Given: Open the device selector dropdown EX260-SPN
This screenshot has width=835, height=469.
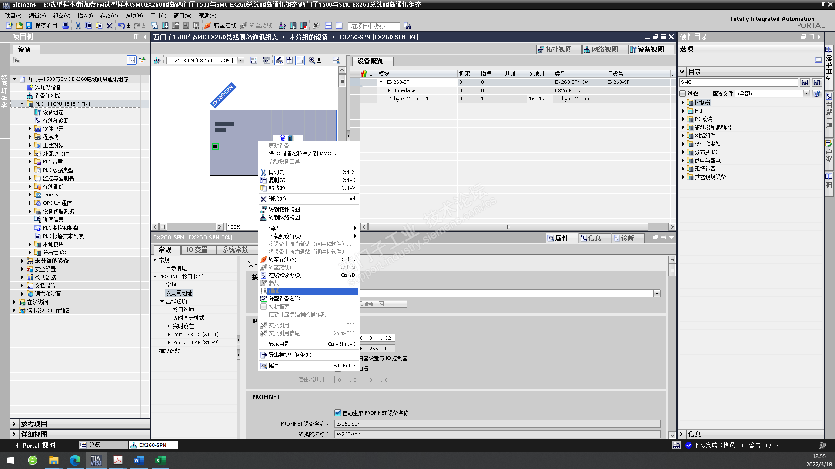Looking at the screenshot, I should [240, 60].
